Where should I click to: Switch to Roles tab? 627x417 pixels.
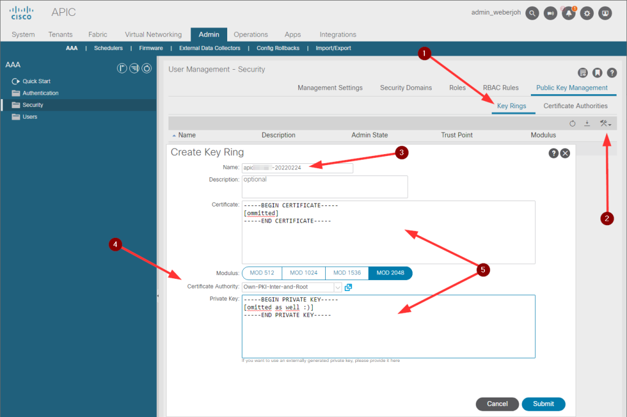coord(457,88)
